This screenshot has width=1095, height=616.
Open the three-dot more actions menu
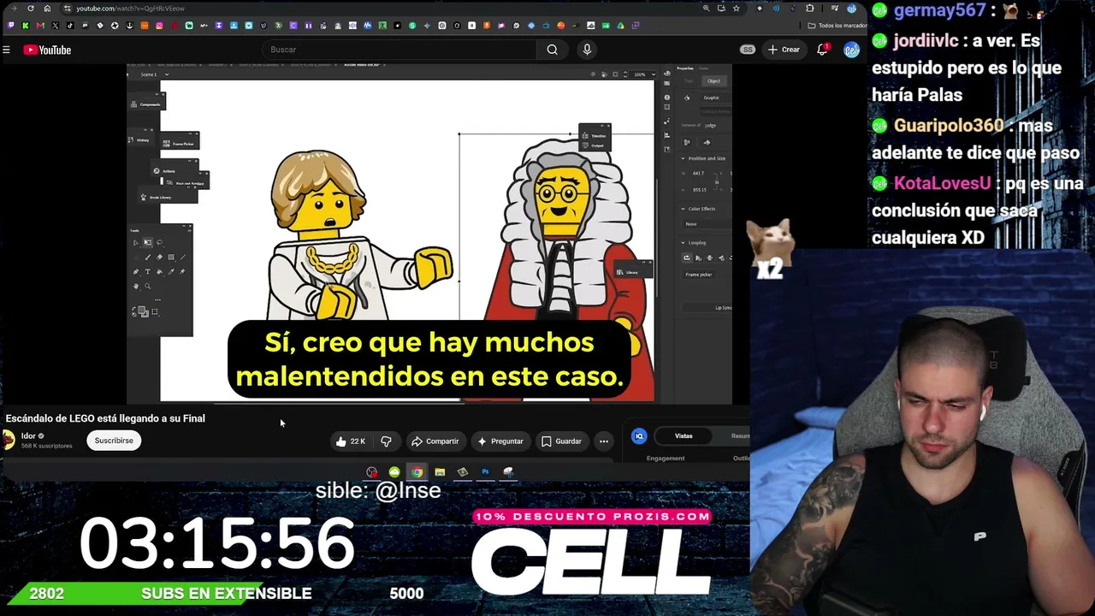[x=604, y=441]
